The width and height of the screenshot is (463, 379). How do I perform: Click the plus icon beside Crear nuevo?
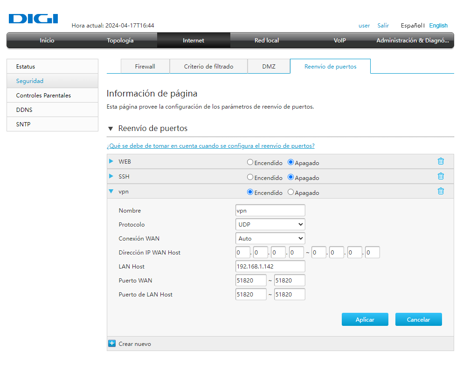(112, 344)
